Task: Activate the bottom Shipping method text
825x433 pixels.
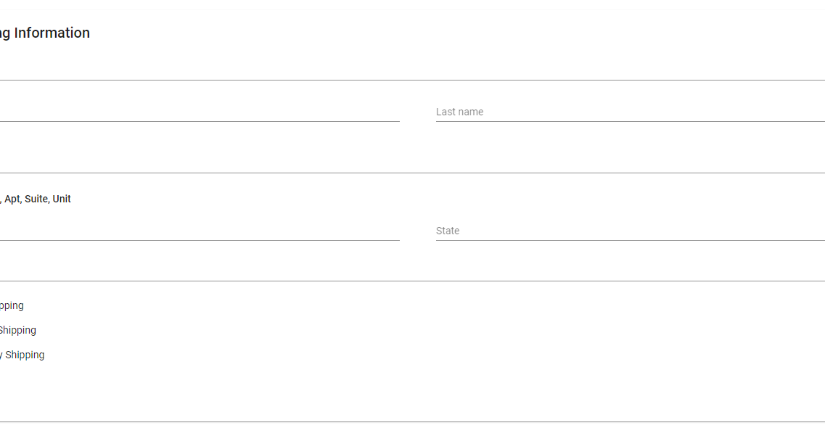Action: point(22,355)
